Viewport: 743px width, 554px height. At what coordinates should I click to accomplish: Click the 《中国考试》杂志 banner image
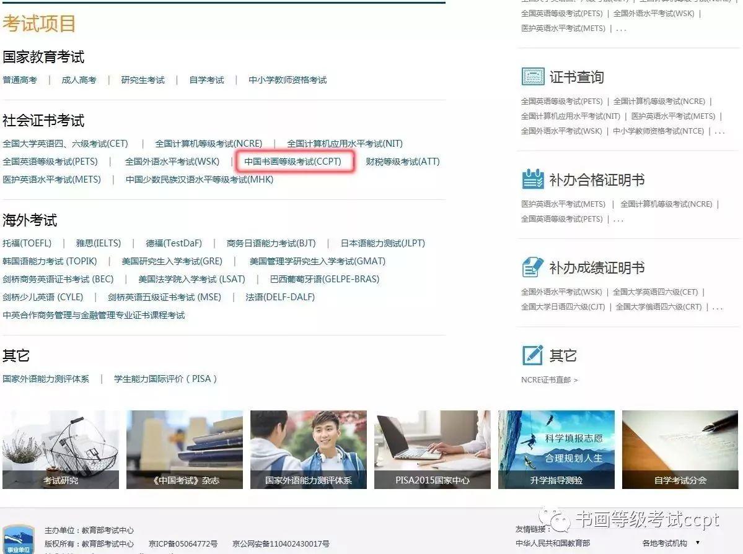click(184, 449)
